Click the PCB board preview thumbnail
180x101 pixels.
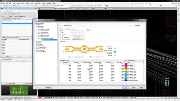pyautogui.click(x=19, y=90)
